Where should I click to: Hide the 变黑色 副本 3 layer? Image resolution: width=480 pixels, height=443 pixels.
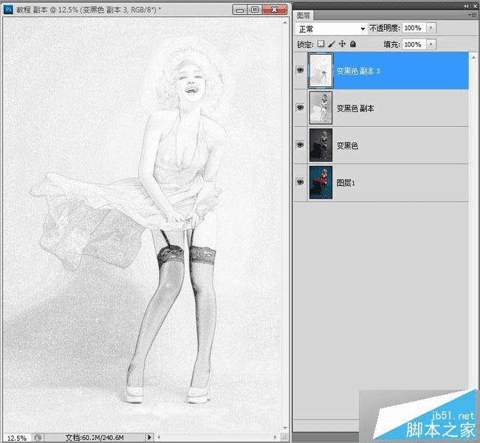300,70
